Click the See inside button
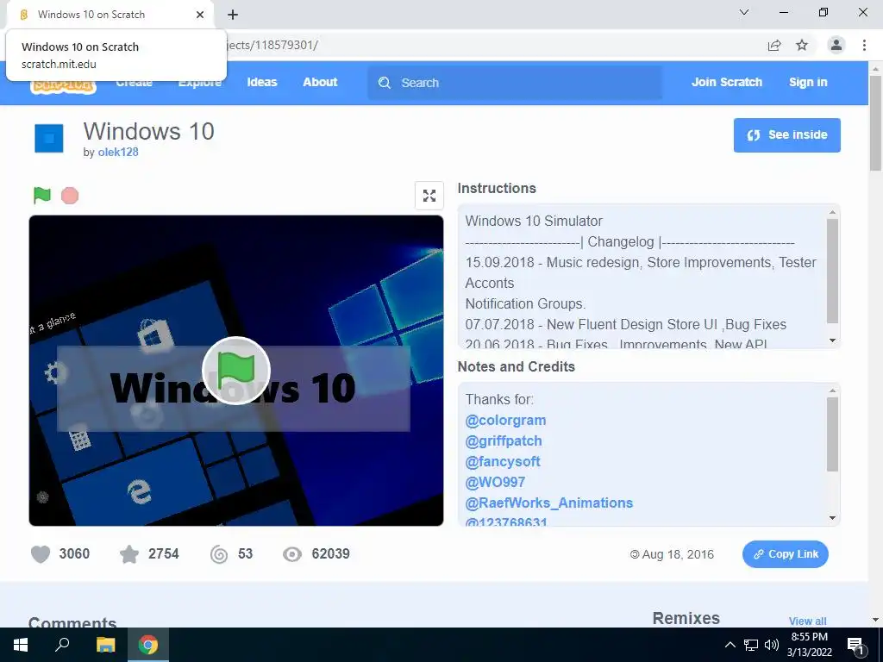883x662 pixels. pos(786,135)
